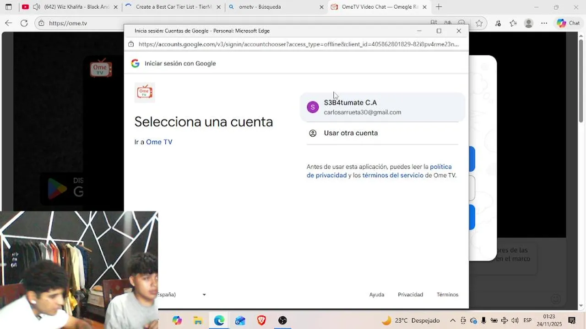Open the Términos footer link

(447, 295)
